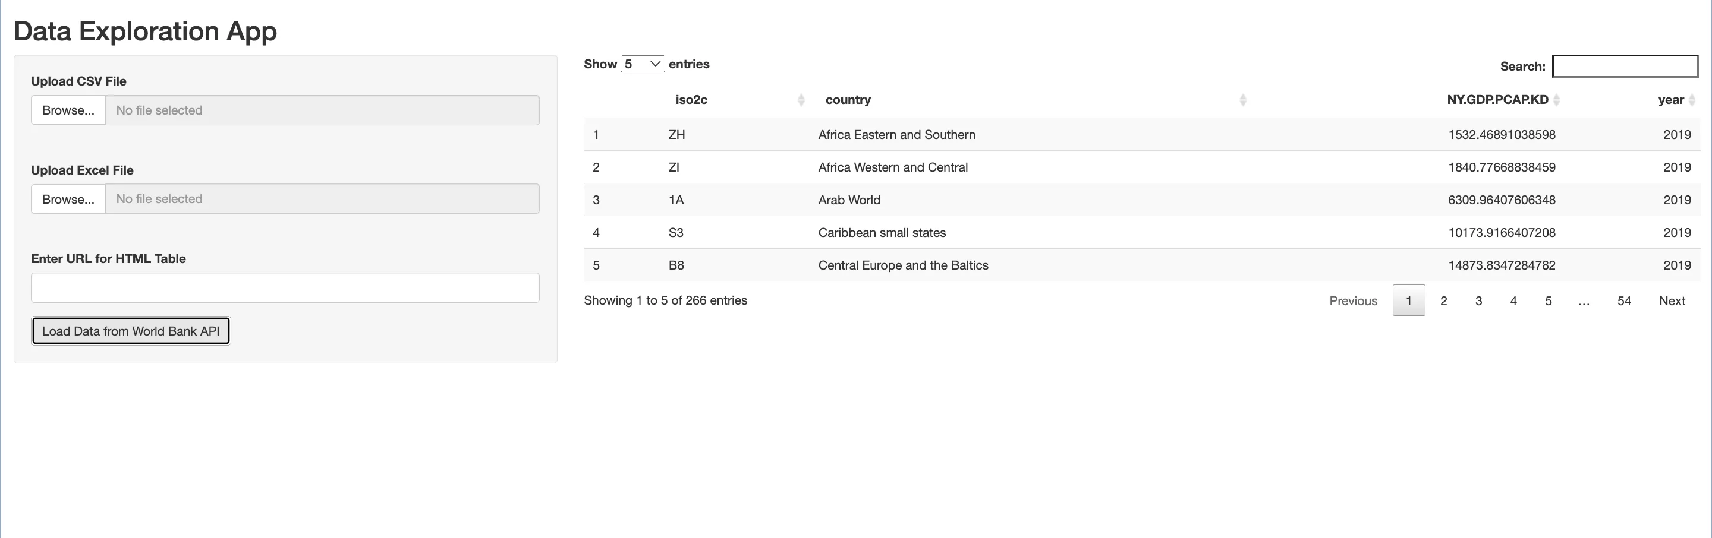Go to page 2 of the table
The image size is (1712, 538).
click(x=1443, y=301)
